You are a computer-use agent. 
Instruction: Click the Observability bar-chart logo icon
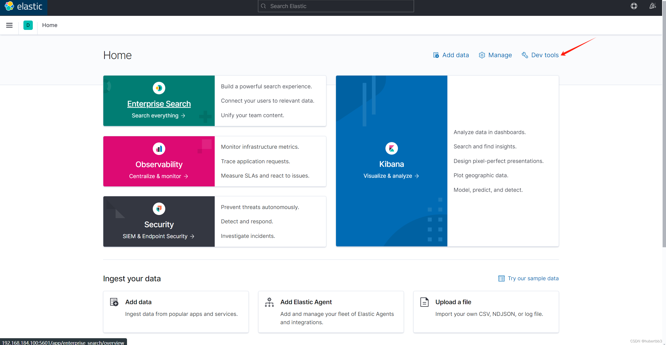159,149
